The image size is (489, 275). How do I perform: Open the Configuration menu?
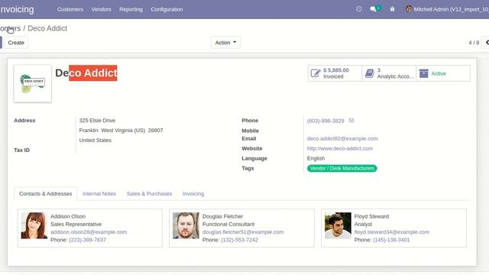[167, 9]
